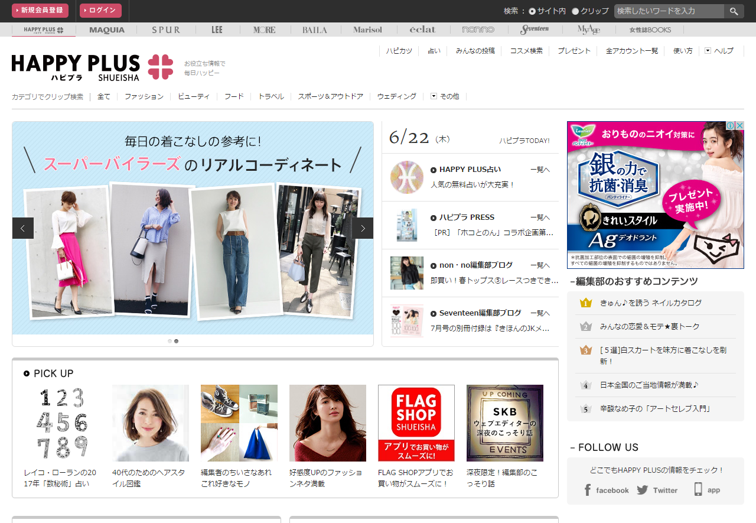Open みんなの恋愛&モテ★裏トーク link
The width and height of the screenshot is (756, 523).
(x=650, y=326)
